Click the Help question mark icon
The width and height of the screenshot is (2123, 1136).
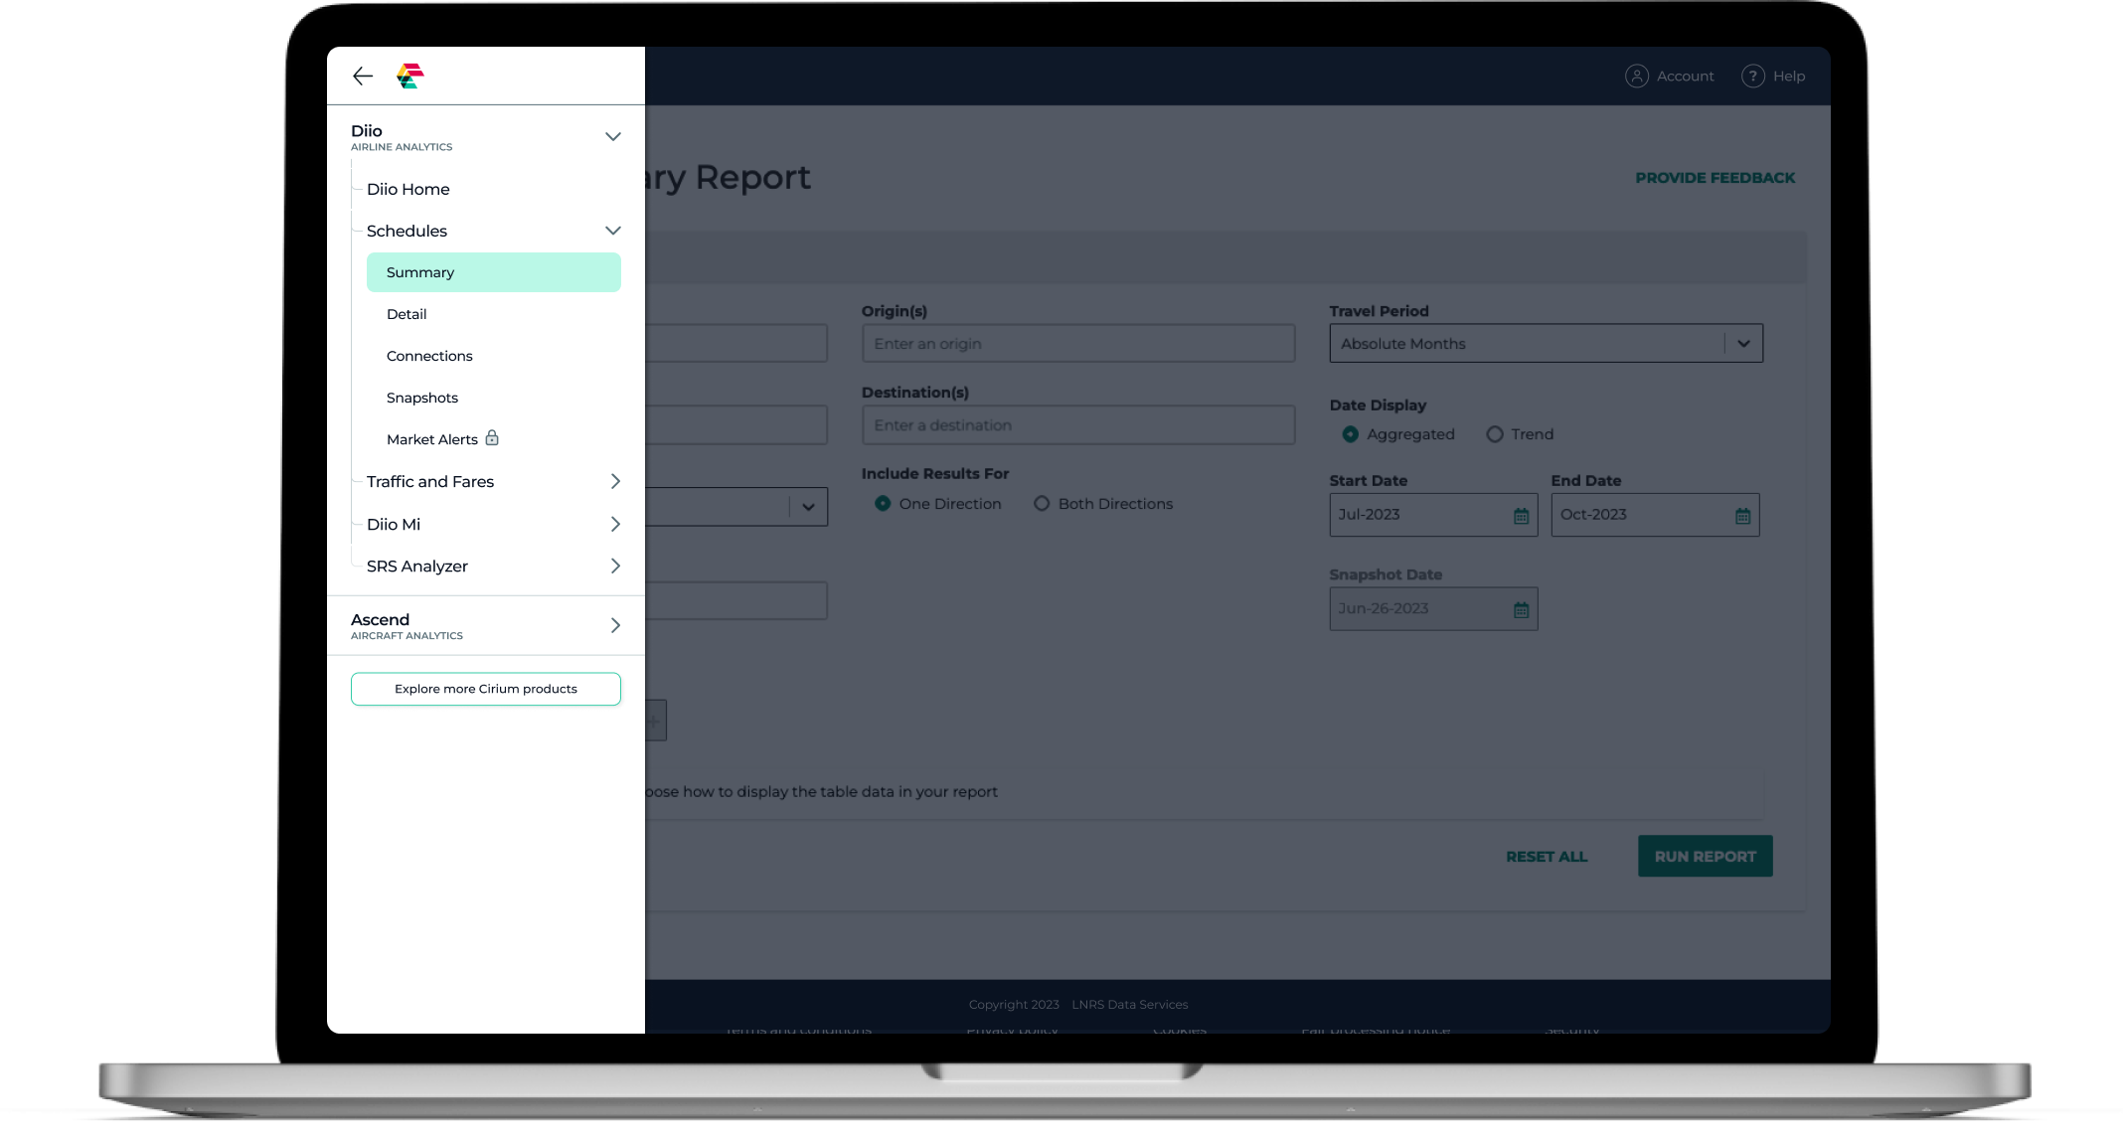1752,77
